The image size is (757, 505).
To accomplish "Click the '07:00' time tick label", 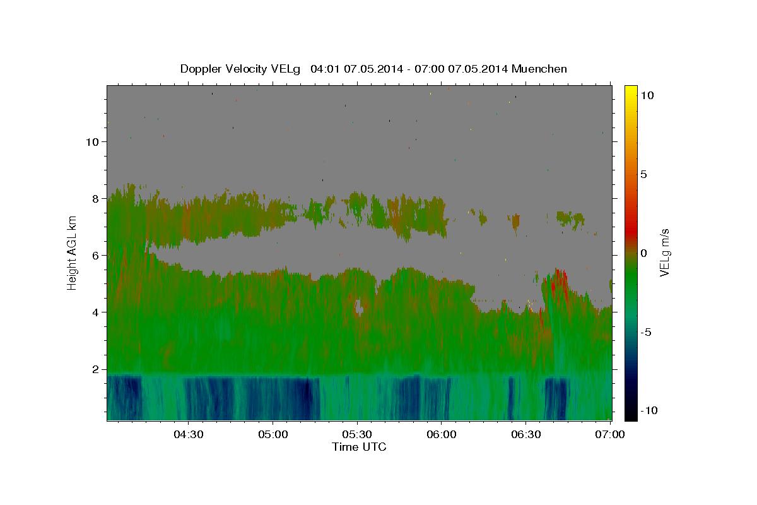I will pos(611,434).
